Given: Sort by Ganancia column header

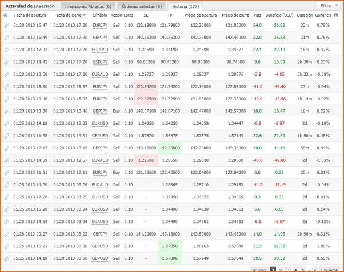Looking at the screenshot, I should point(323,15).
